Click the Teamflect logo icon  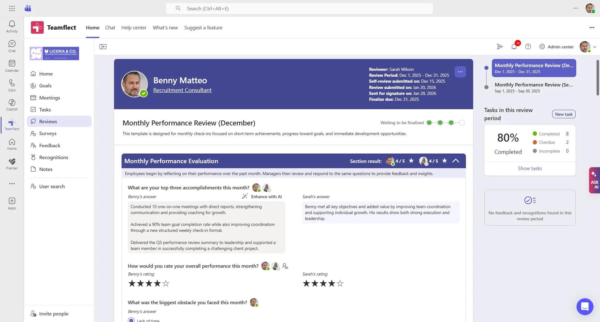(x=37, y=27)
